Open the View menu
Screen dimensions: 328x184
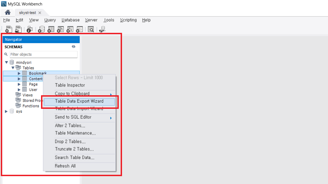[34, 20]
